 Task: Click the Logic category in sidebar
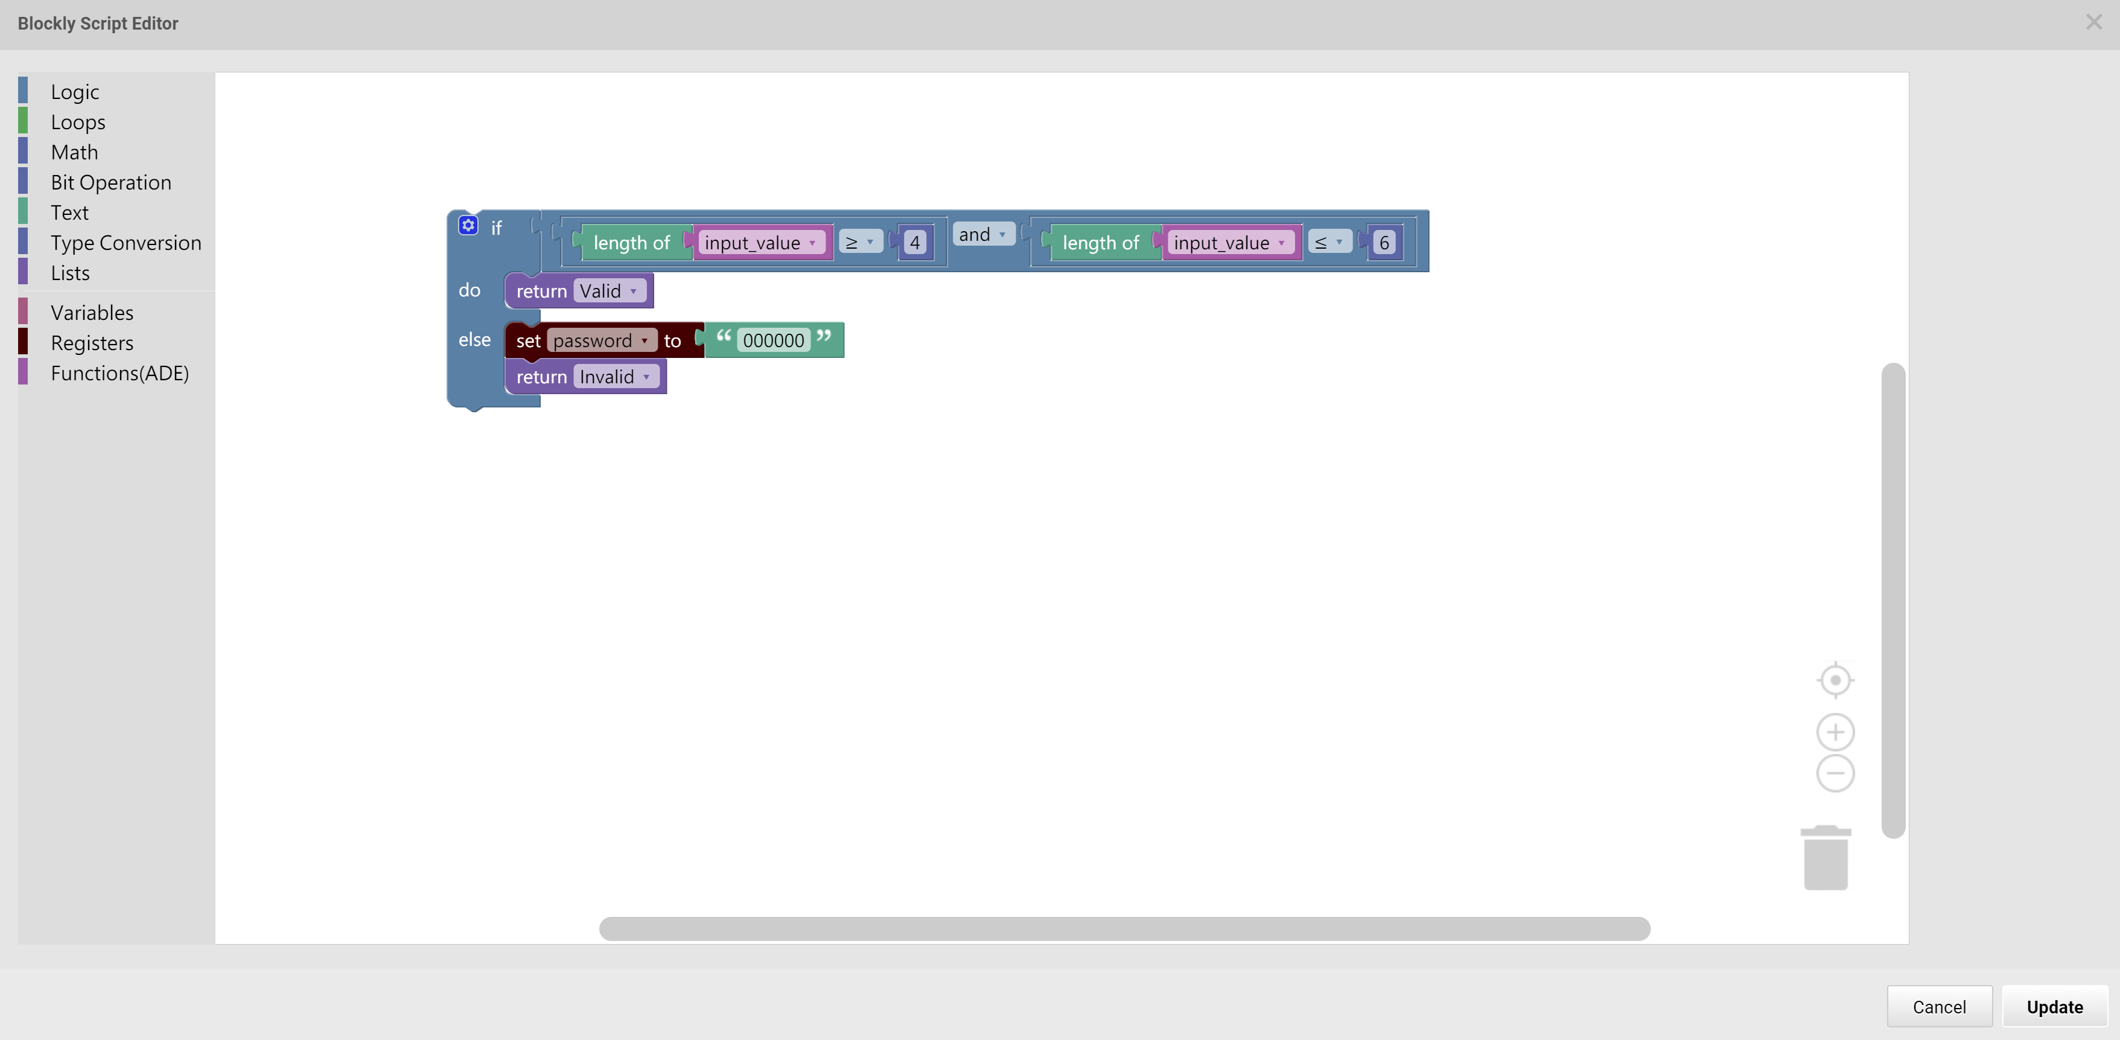point(74,91)
